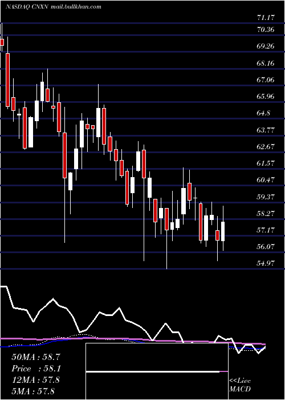285x400 pixels.
Task: Click the Price : 58.1 indicator text
Action: 35,369
